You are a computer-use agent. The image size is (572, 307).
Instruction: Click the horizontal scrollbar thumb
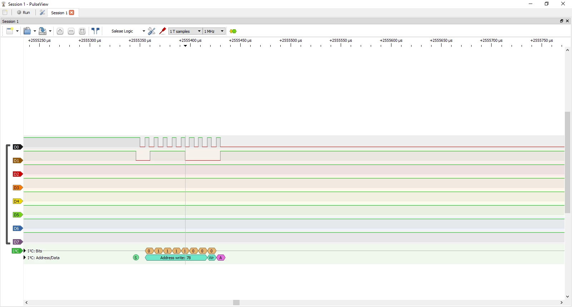click(236, 303)
